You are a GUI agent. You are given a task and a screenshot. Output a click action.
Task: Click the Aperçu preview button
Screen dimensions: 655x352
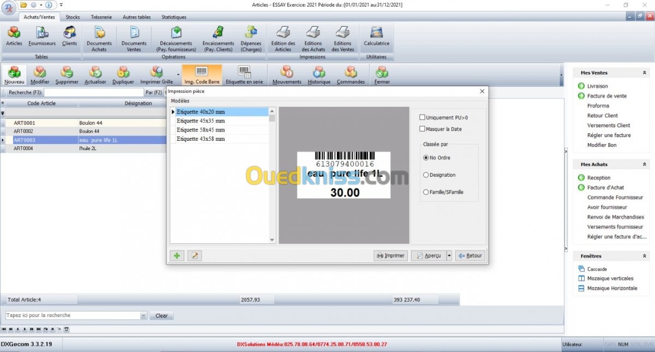tap(428, 255)
